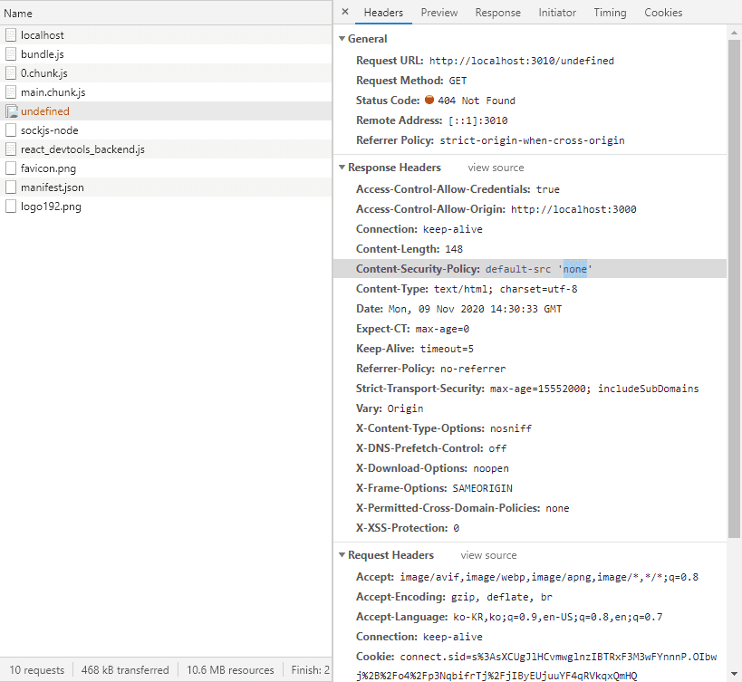The image size is (742, 682).
Task: Click the 10 requests status bar entry
Action: click(x=36, y=670)
